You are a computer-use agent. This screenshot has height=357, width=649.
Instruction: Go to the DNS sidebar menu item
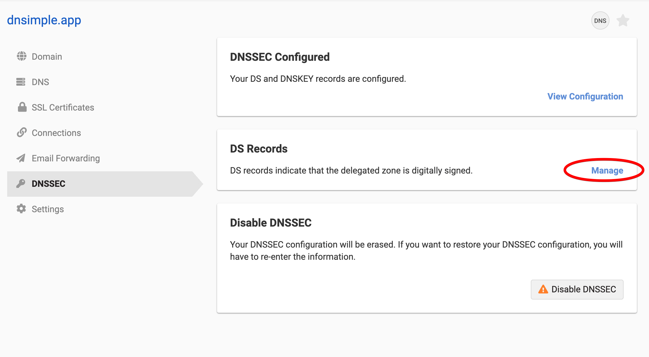pos(40,82)
